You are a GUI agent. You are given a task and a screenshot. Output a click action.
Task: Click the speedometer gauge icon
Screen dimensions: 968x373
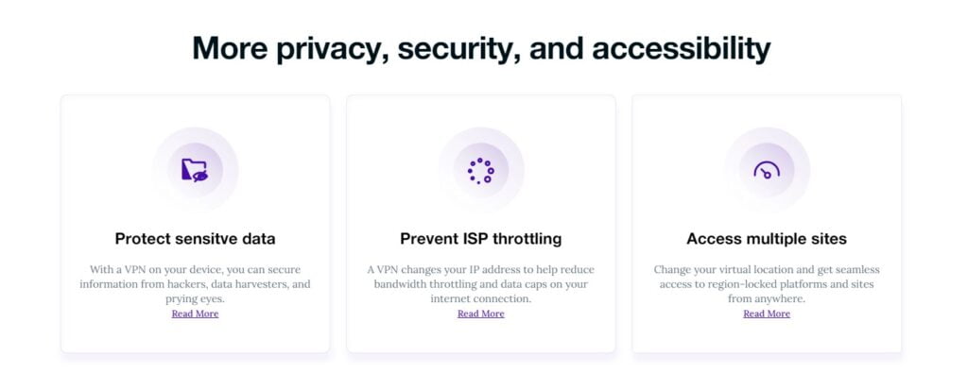[767, 170]
